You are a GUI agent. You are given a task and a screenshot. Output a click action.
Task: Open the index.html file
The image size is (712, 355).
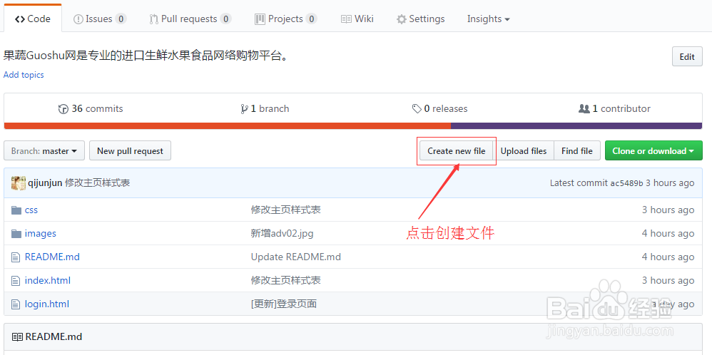point(48,281)
